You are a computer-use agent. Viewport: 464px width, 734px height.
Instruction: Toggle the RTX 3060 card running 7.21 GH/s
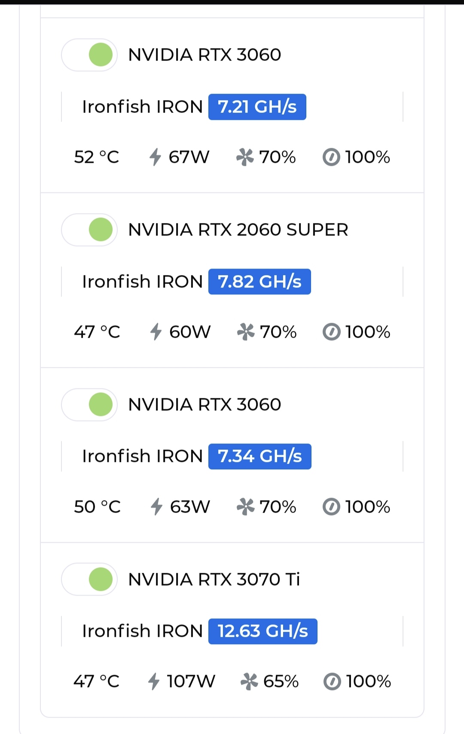coord(89,55)
